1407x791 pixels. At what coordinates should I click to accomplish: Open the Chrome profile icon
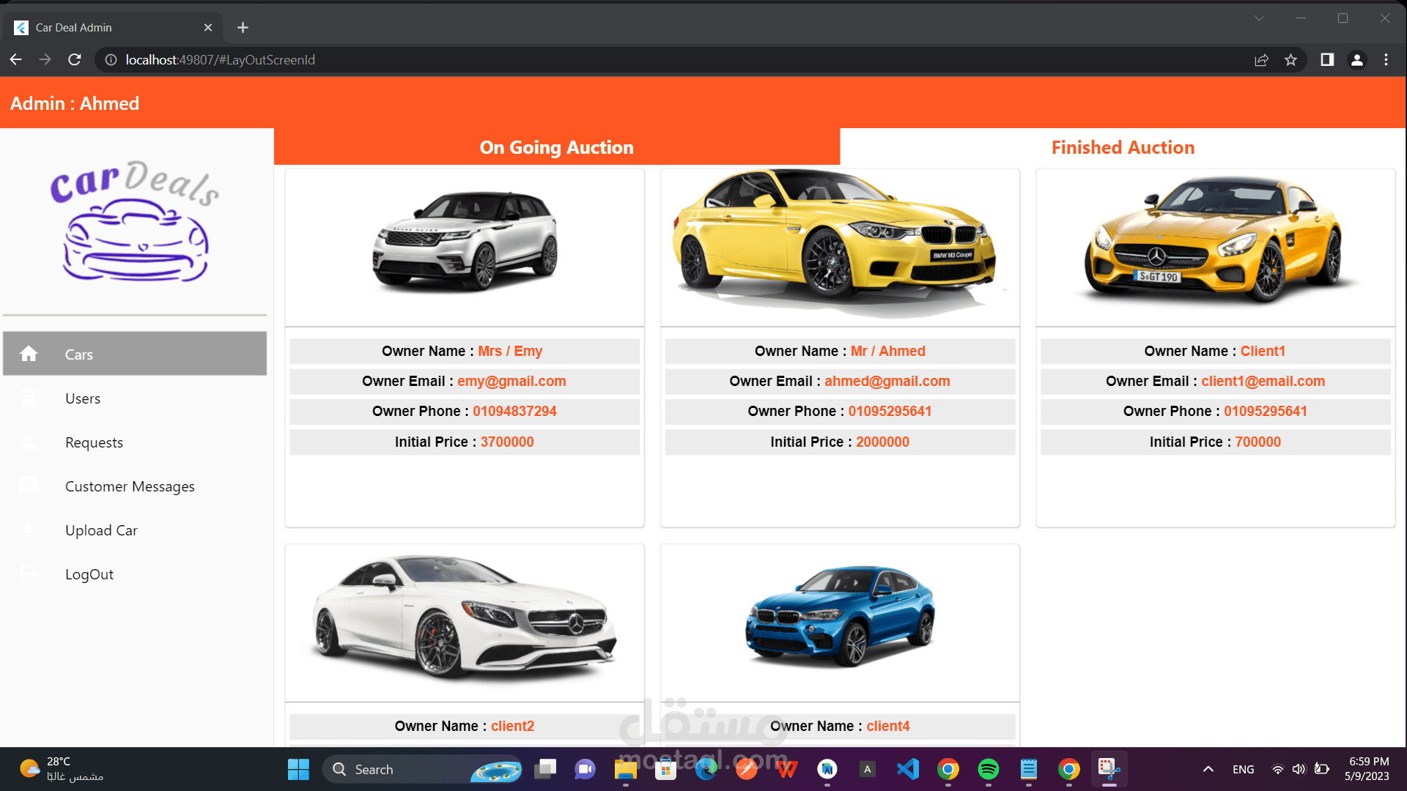coord(1357,59)
